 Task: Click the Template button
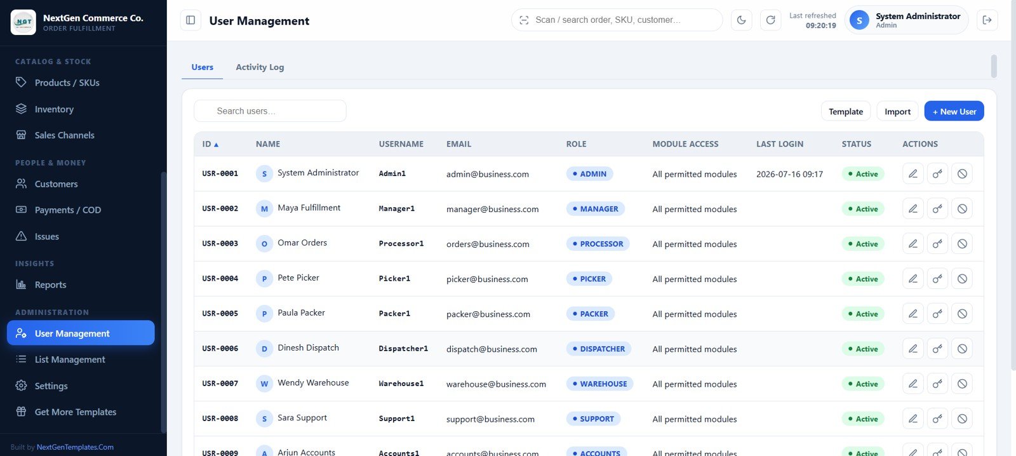coord(846,111)
